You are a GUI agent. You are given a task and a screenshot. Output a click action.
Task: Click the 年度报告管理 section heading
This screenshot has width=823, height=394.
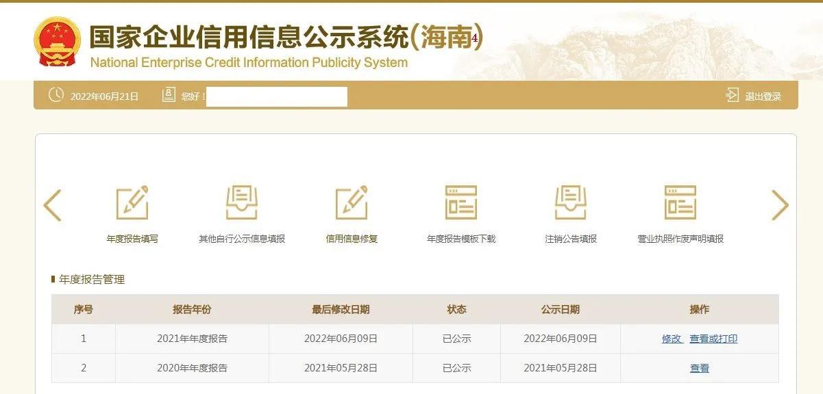[x=92, y=279]
